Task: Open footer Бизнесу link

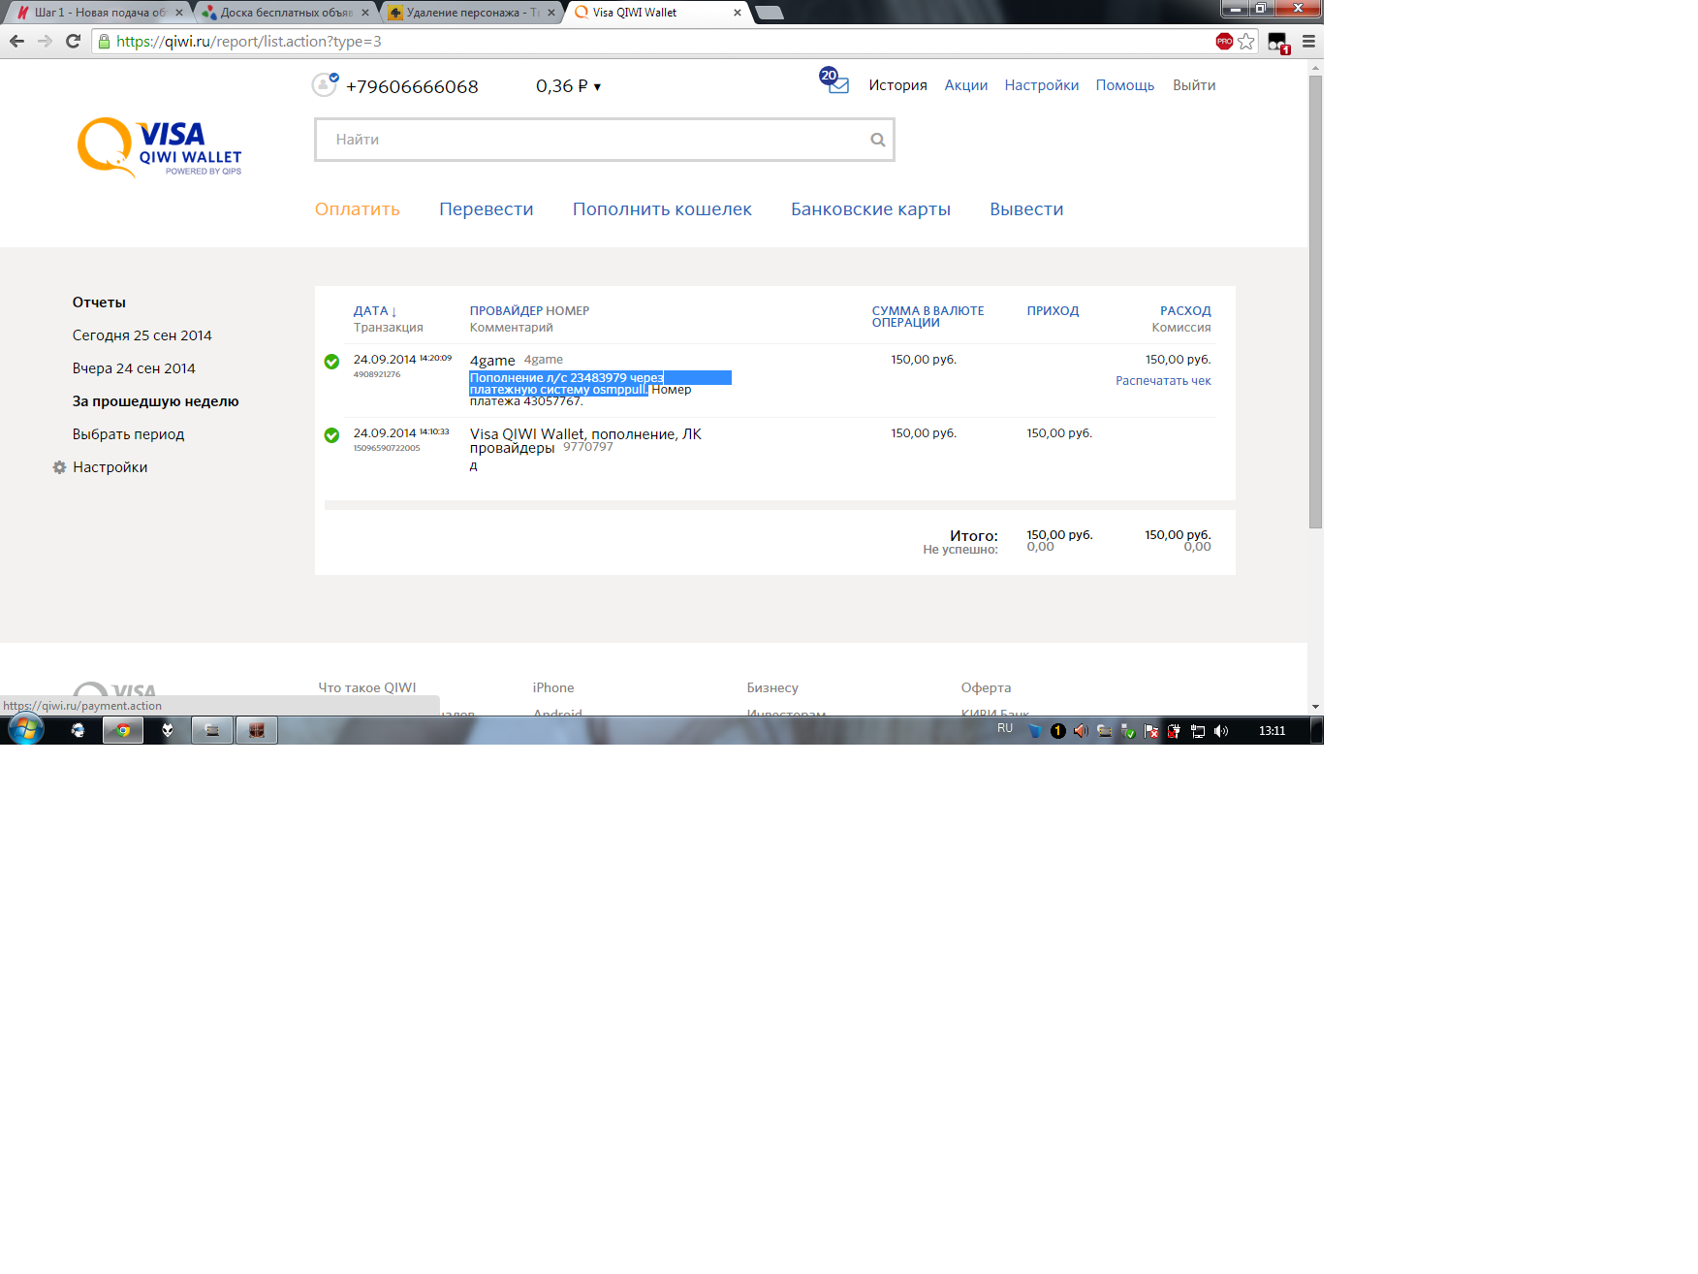Action: coord(772,687)
